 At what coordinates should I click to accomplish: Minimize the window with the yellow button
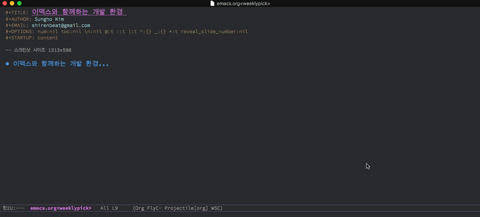12,3
